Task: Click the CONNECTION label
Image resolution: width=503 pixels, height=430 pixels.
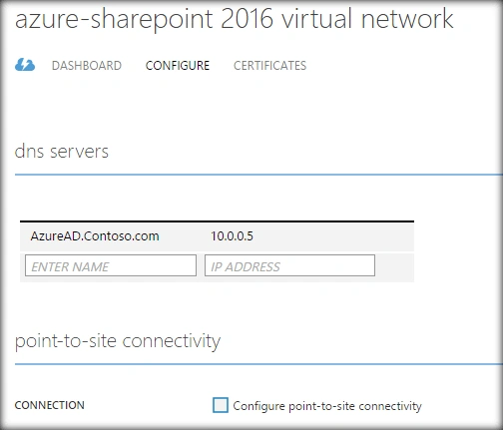Action: [50, 405]
